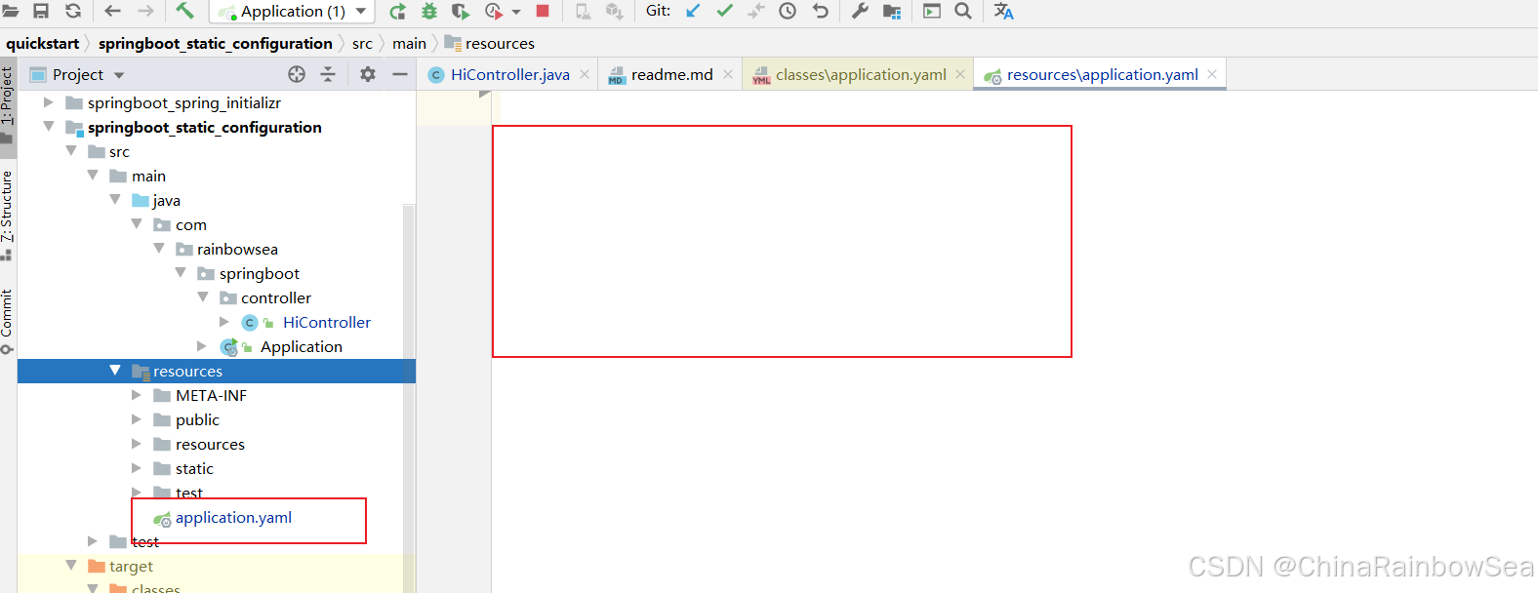The width and height of the screenshot is (1538, 593).
Task: Click the Search Everywhere magnifier icon
Action: tap(963, 11)
